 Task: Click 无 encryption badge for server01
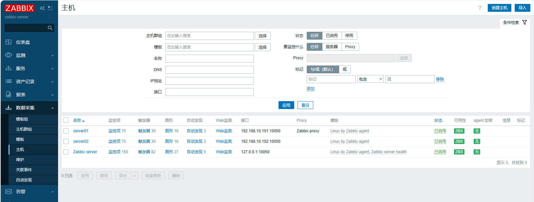pyautogui.click(x=477, y=131)
